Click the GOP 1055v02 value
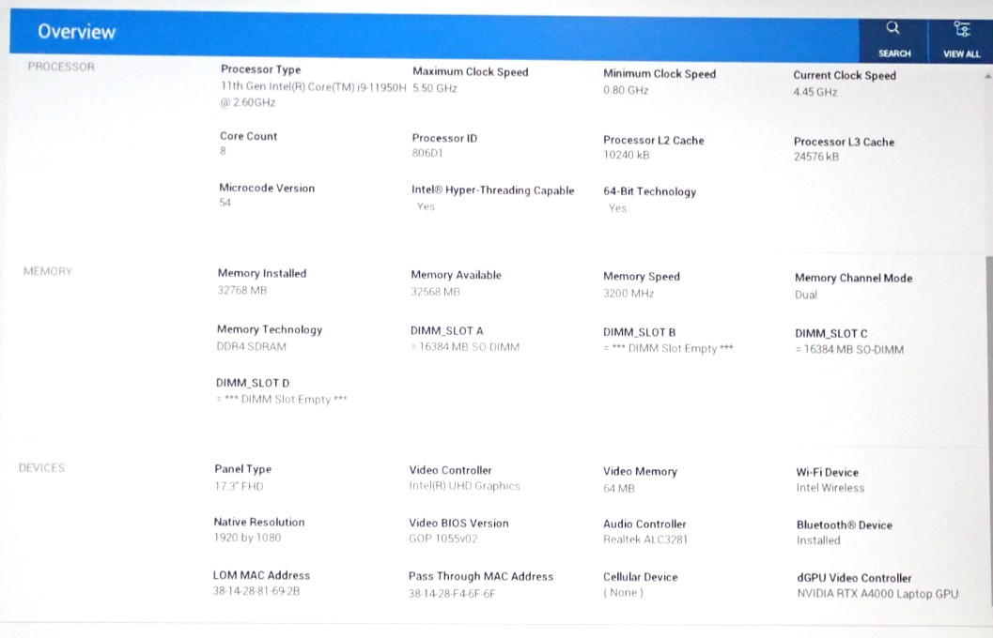The image size is (993, 638). 443,539
